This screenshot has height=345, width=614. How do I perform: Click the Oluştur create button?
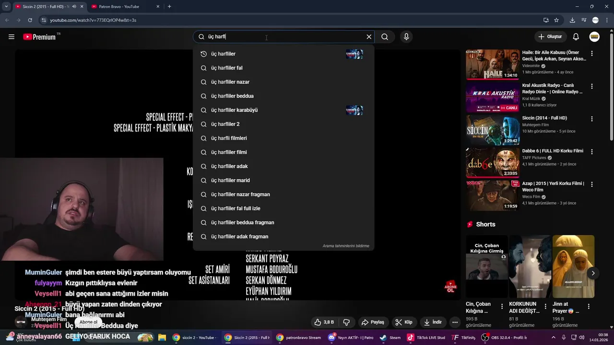coord(551,37)
